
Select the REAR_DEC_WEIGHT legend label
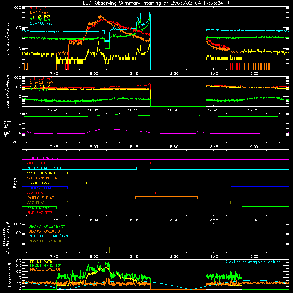click(45, 241)
